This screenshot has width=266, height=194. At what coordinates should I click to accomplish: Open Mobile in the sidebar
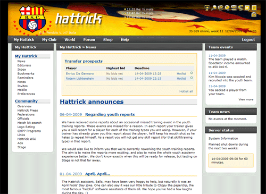(x=22, y=90)
